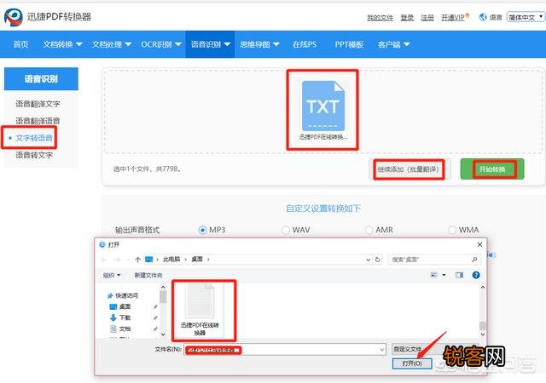Click the refresh icon in address bar
546x383 pixels.
(377, 260)
